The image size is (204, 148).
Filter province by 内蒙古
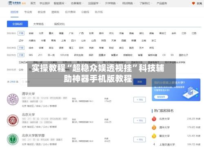pyautogui.click(x=32, y=40)
